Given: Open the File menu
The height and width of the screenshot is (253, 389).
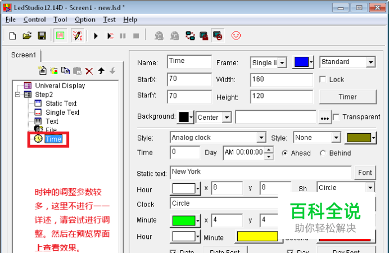Looking at the screenshot, I should point(11,20).
